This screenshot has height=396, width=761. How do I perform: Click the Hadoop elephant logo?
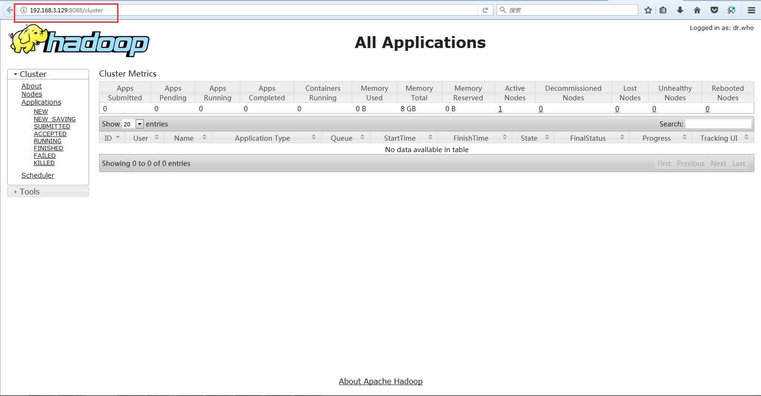click(x=79, y=41)
